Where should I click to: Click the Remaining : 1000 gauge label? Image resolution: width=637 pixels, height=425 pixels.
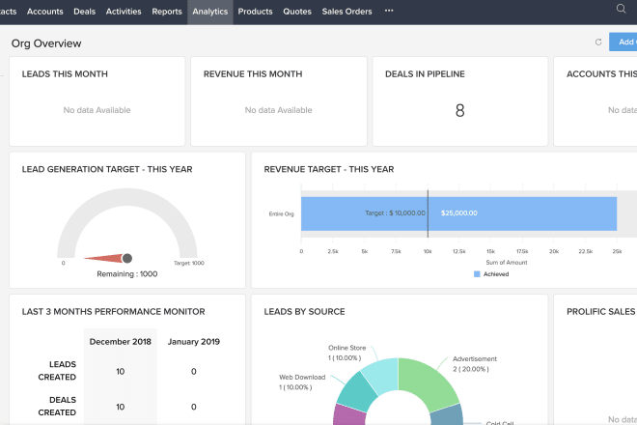pyautogui.click(x=127, y=274)
